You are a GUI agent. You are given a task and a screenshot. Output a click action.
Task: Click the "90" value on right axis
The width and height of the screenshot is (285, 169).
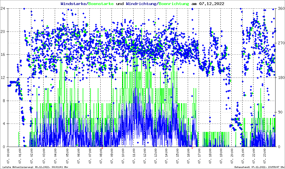(x=279, y=112)
